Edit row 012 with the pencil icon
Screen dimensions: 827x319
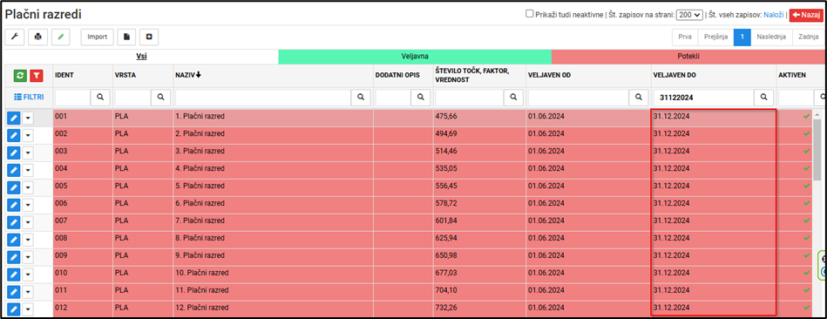[x=14, y=309]
